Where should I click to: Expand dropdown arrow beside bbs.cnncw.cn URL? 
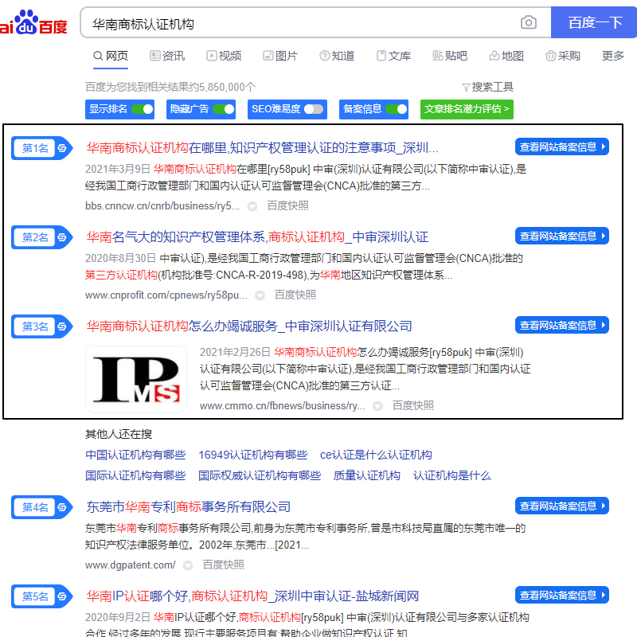(252, 206)
